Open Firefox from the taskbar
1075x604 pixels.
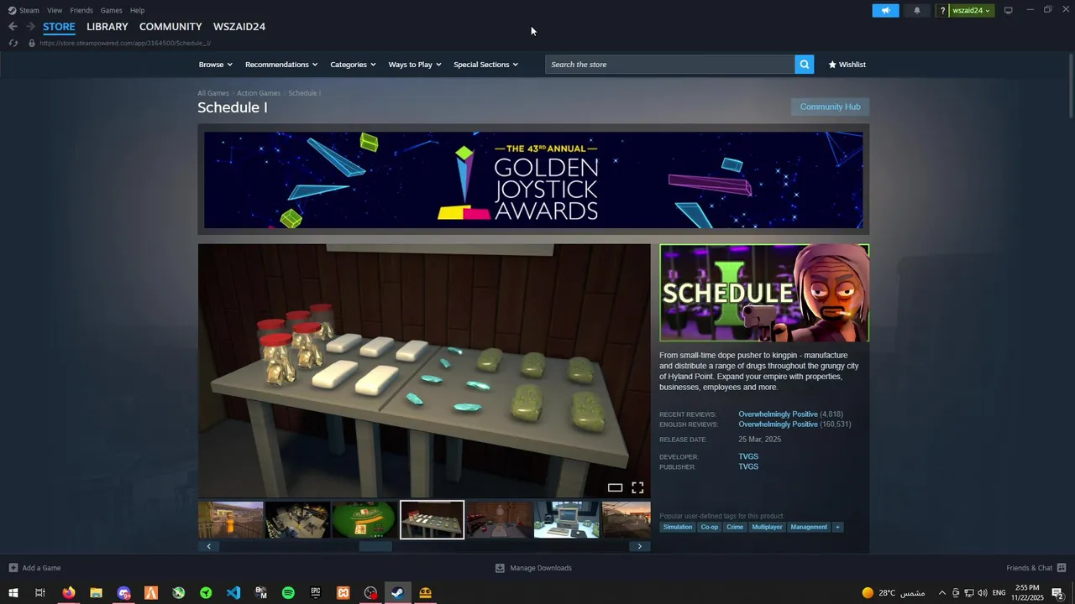tap(69, 593)
